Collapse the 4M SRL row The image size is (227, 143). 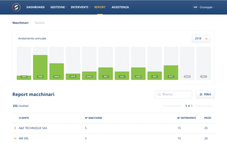[15, 138]
